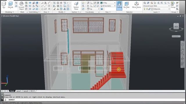Select the Polygon draw tool
Viewport: 186px width, 104px height.
click(x=42, y=9)
